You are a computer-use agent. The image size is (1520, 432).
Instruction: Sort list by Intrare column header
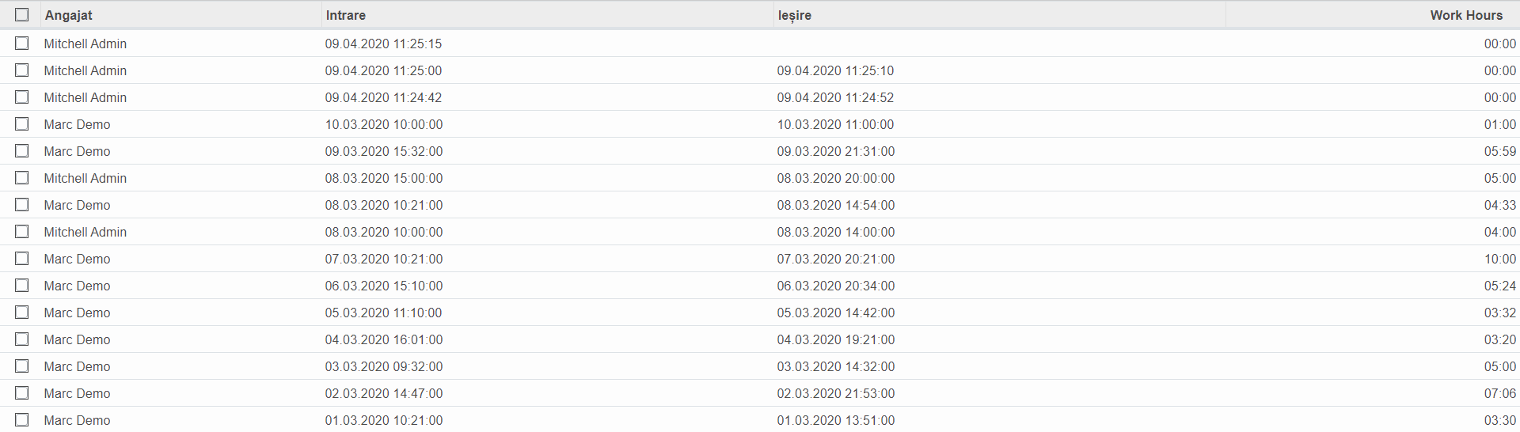tap(346, 15)
